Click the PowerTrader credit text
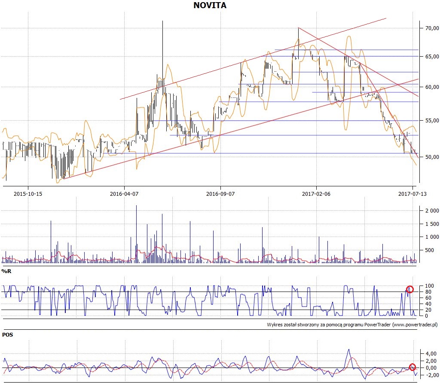This screenshot has width=440, height=383. click(352, 325)
